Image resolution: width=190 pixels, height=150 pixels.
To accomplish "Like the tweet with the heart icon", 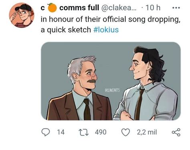I will coord(125,132).
